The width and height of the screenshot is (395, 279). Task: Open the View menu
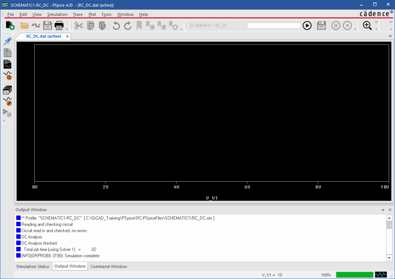37,14
